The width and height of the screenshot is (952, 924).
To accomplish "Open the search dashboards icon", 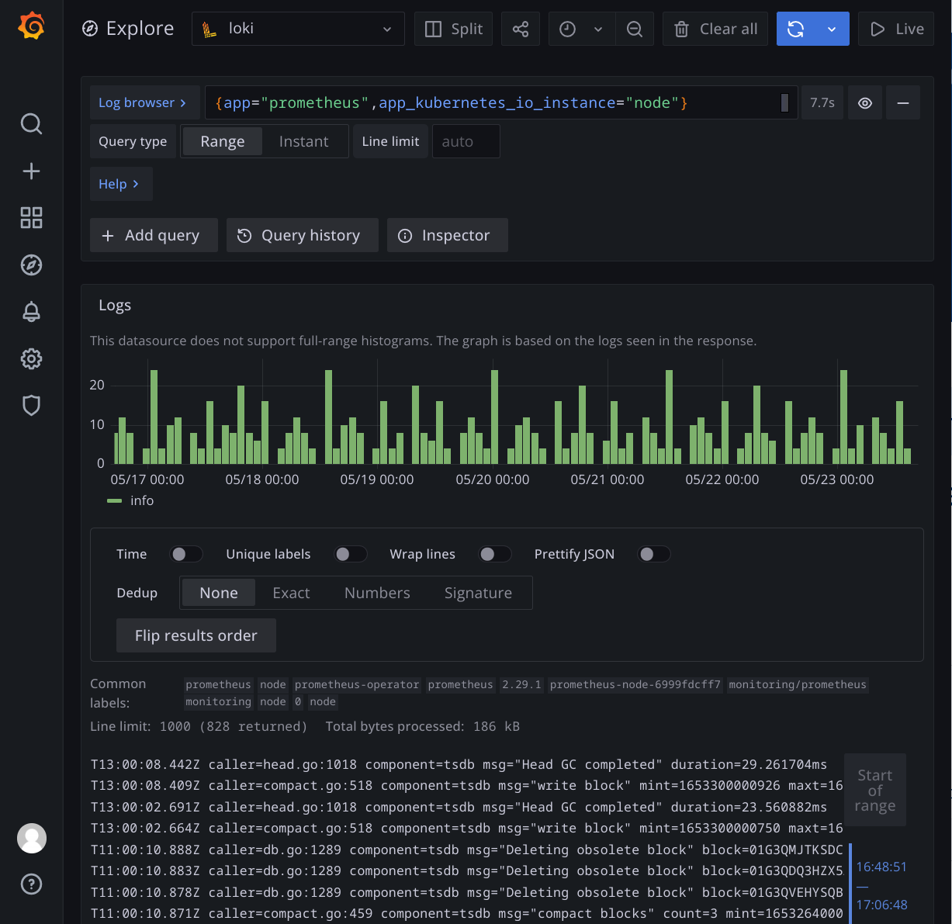I will click(32, 124).
